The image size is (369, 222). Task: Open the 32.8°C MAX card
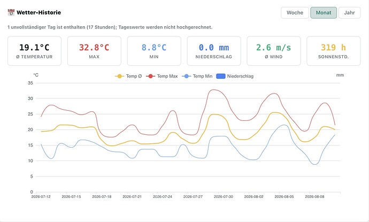point(94,51)
